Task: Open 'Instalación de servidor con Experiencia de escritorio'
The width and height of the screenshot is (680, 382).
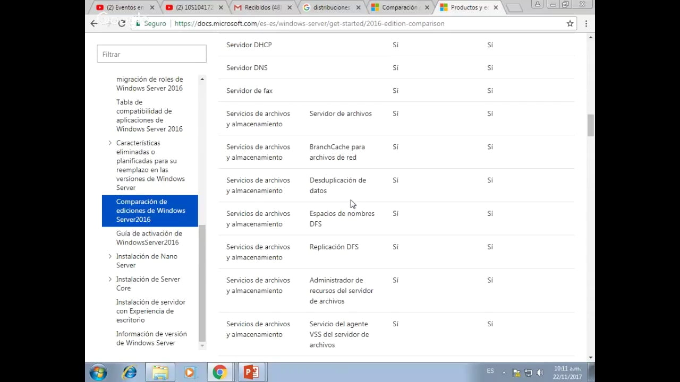Action: [151, 311]
